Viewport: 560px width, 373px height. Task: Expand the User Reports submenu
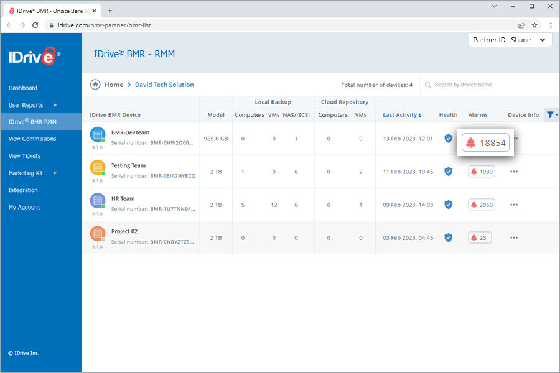point(55,105)
